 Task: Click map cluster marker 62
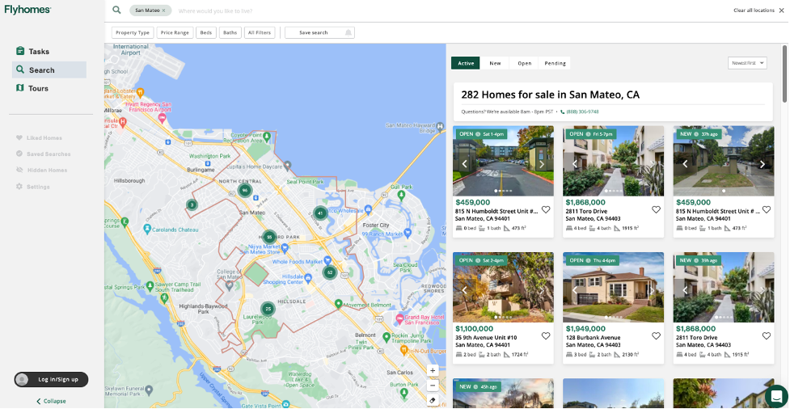pos(329,272)
